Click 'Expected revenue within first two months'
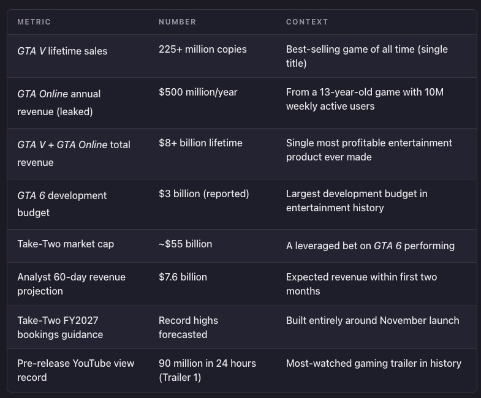The image size is (481, 398). tap(362, 284)
